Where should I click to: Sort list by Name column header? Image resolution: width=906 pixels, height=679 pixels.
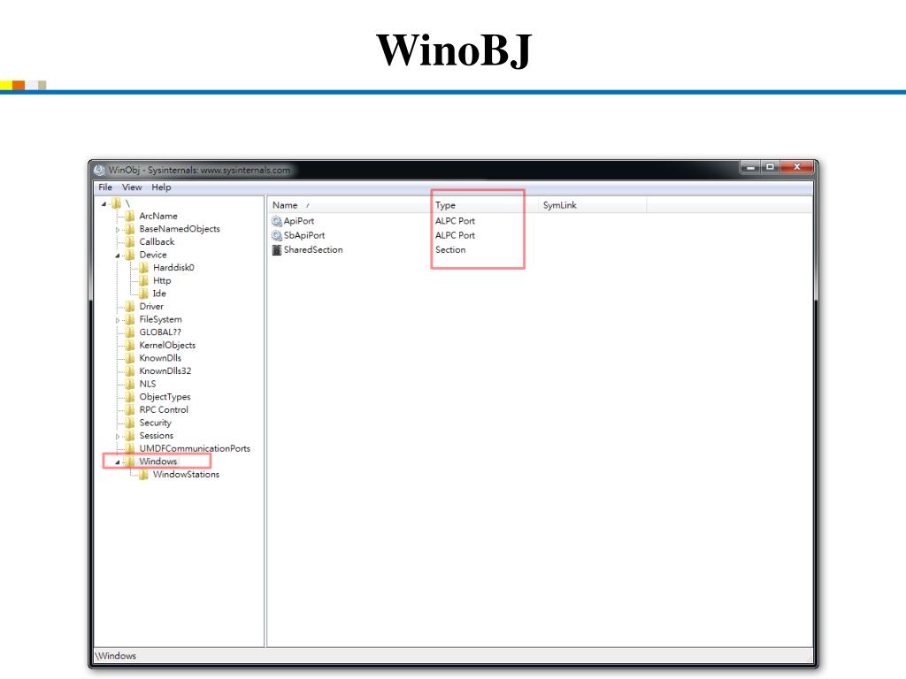point(349,205)
